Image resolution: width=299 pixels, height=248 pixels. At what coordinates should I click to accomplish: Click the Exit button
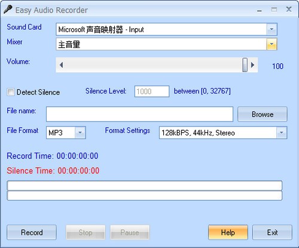coord(272,232)
